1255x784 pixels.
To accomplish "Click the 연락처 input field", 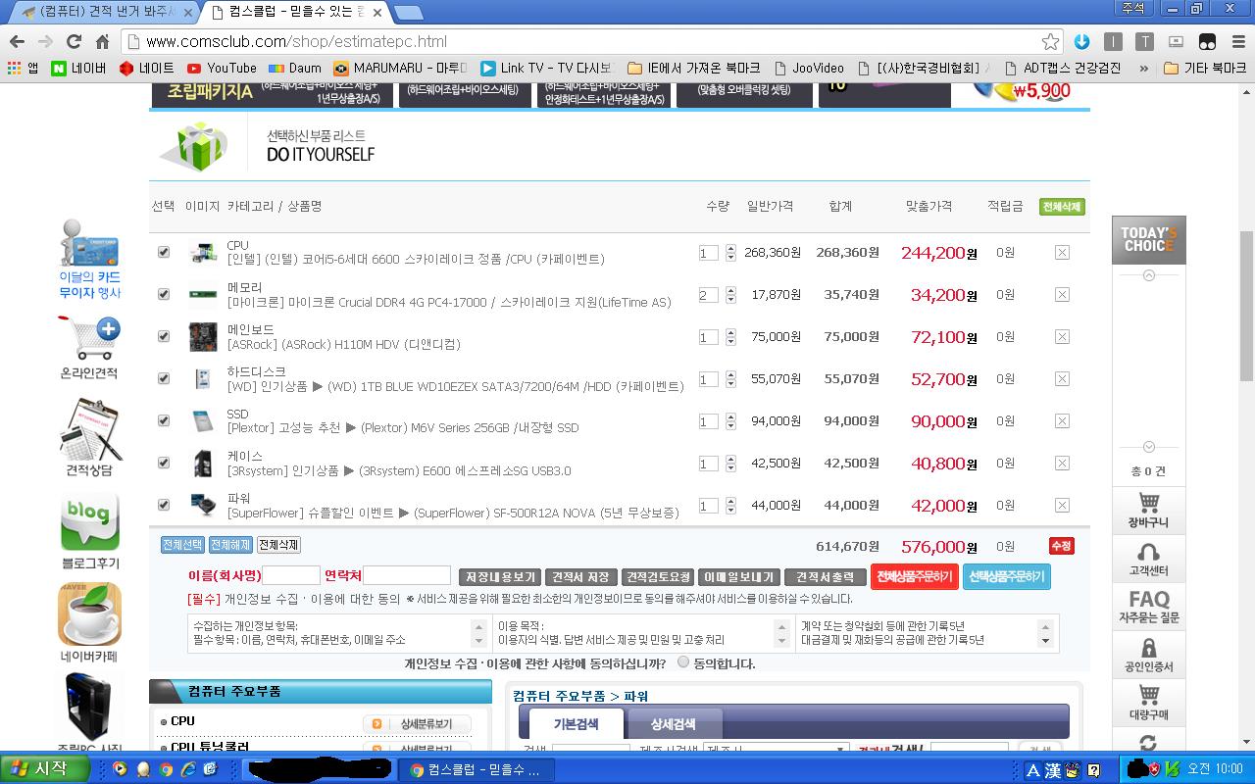I will point(407,575).
